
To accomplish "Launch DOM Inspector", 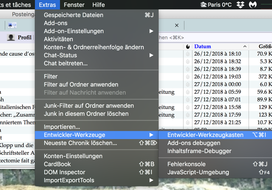I will 96,172.
